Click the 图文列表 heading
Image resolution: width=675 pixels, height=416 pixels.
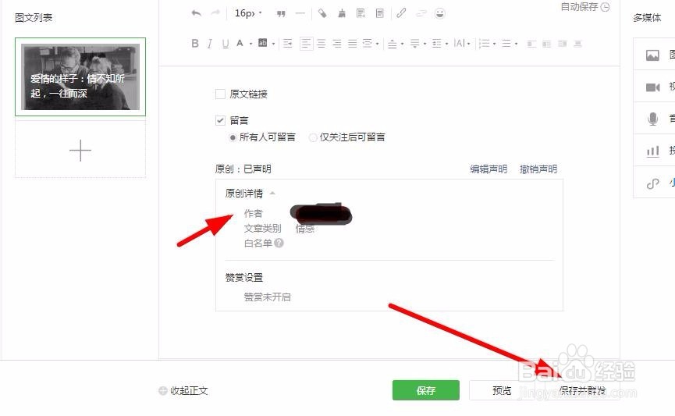pos(34,18)
